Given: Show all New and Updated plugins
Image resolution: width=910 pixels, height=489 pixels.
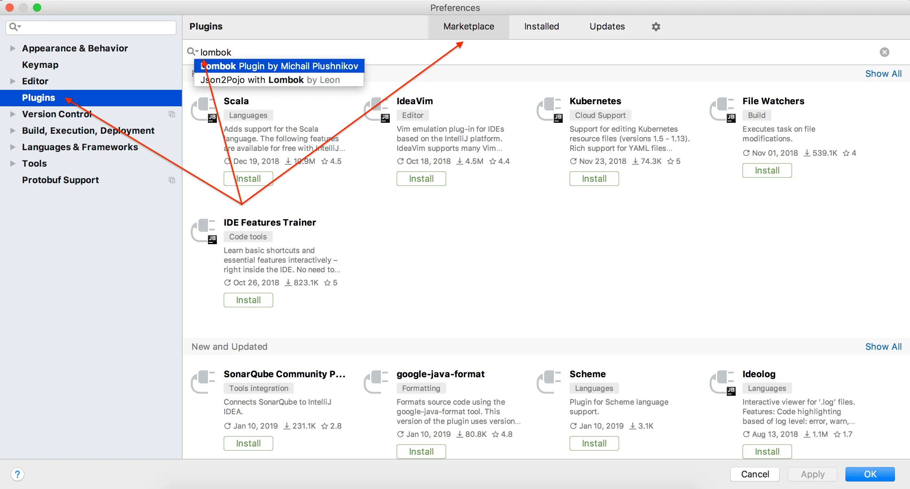Looking at the screenshot, I should (883, 347).
